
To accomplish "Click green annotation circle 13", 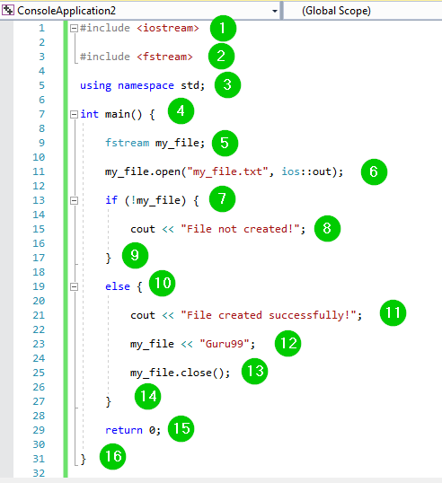I will coord(254,371).
